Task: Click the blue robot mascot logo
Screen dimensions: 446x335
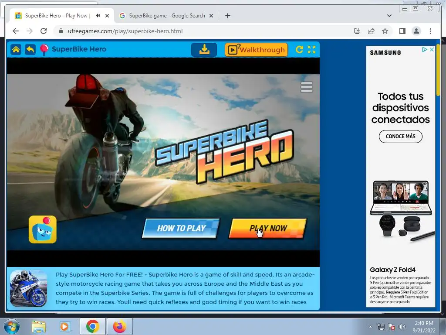Action: [43, 229]
